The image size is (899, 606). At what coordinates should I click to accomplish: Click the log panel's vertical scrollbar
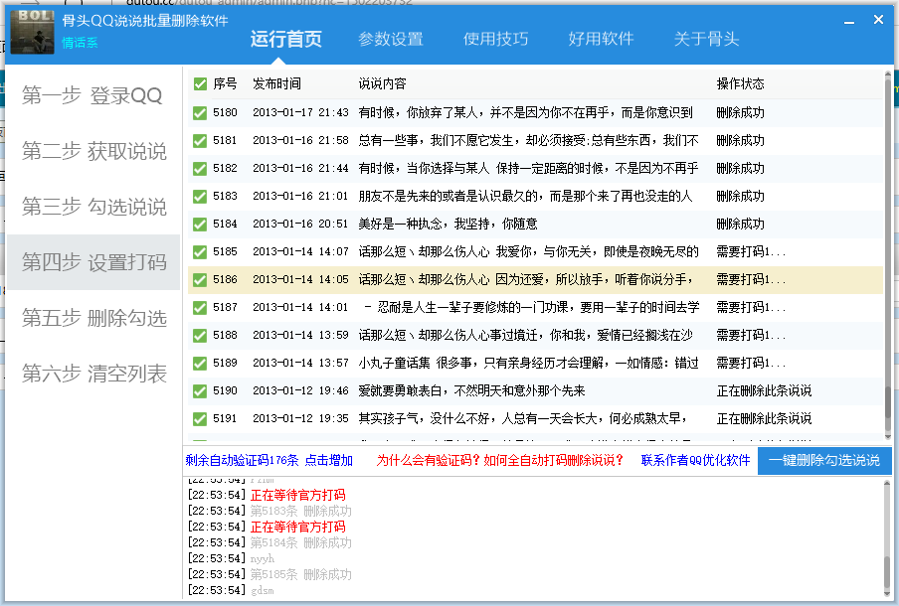(887, 538)
